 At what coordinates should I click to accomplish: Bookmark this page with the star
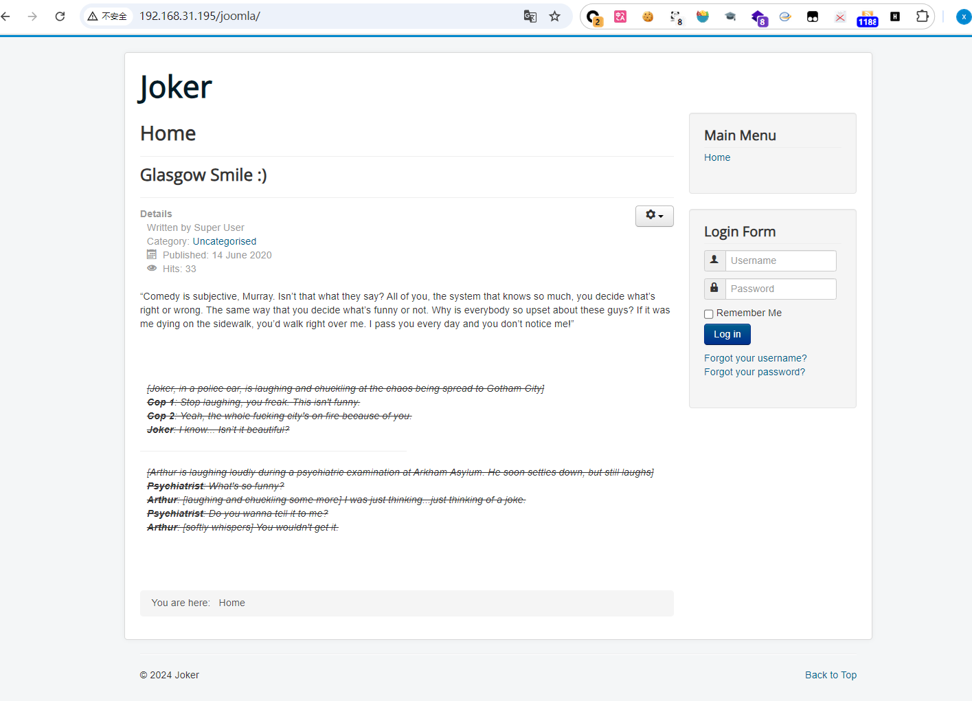(554, 16)
